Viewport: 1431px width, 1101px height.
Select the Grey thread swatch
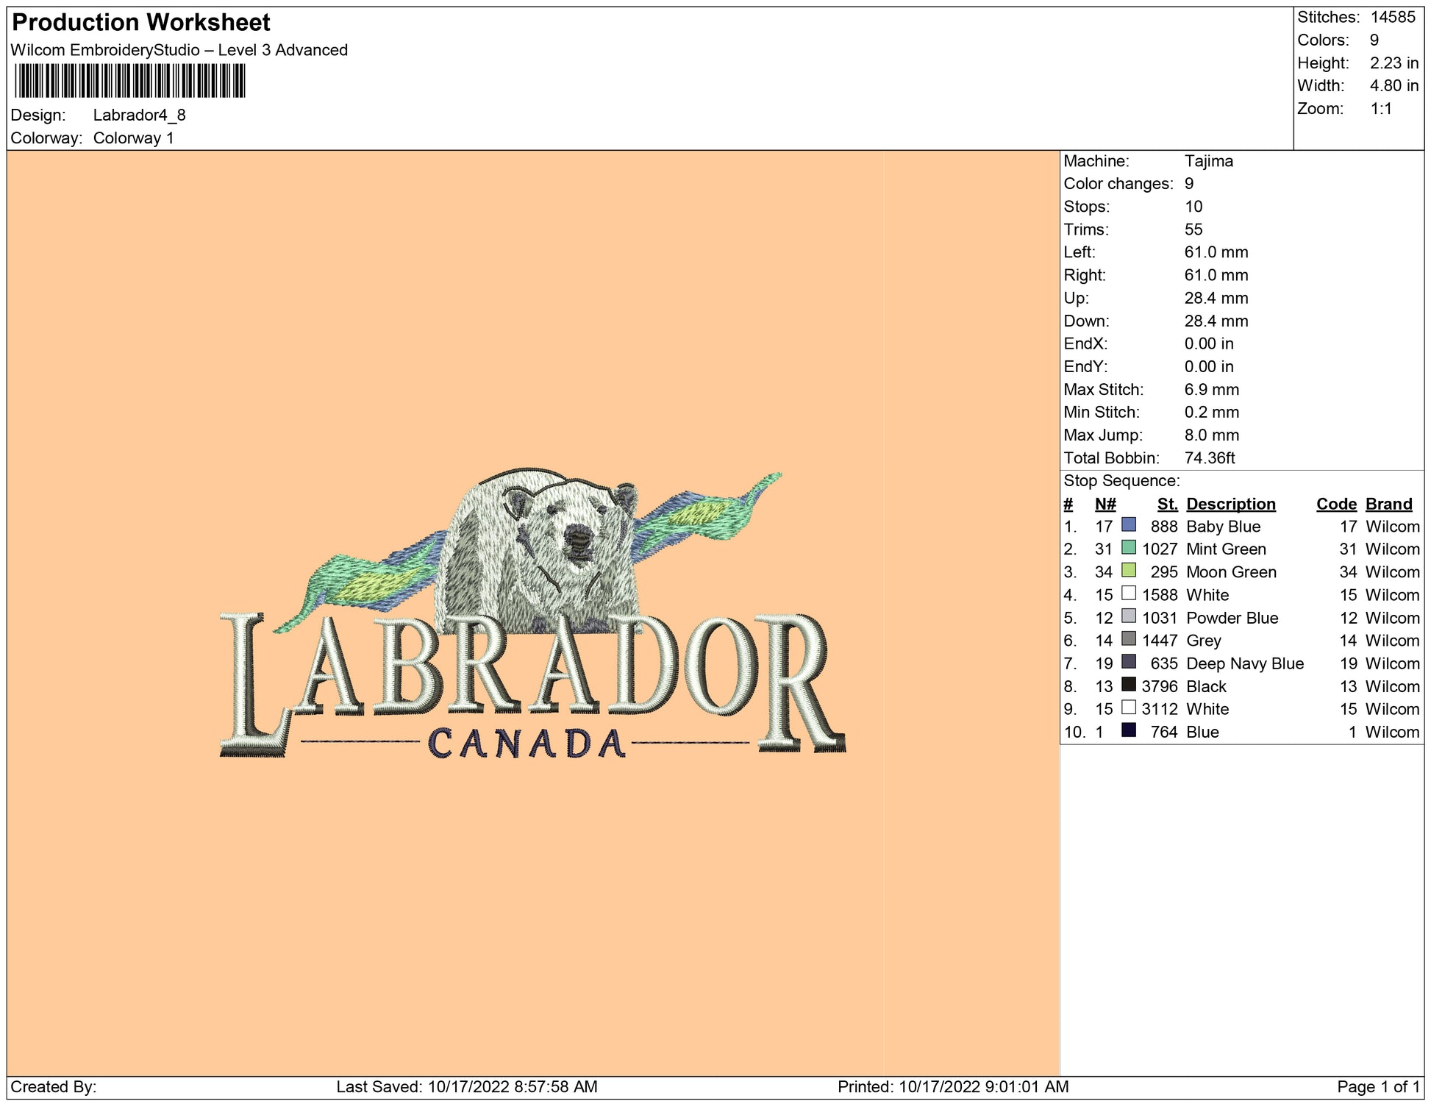click(1128, 639)
